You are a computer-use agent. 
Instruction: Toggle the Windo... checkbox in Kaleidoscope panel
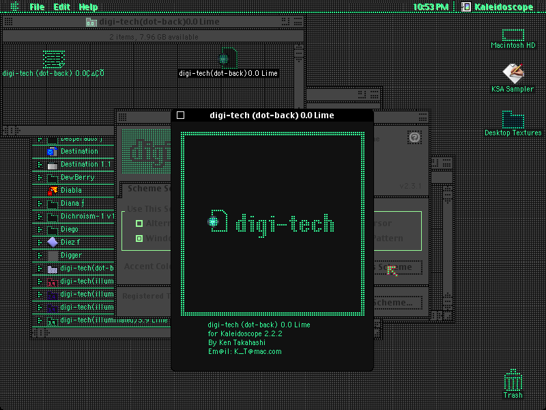click(139, 238)
